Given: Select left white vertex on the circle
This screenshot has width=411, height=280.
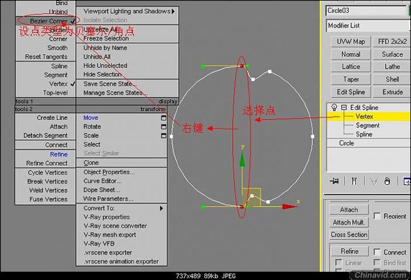Looking at the screenshot, I should [x=171, y=136].
